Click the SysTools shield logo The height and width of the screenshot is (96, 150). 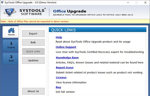point(10,12)
